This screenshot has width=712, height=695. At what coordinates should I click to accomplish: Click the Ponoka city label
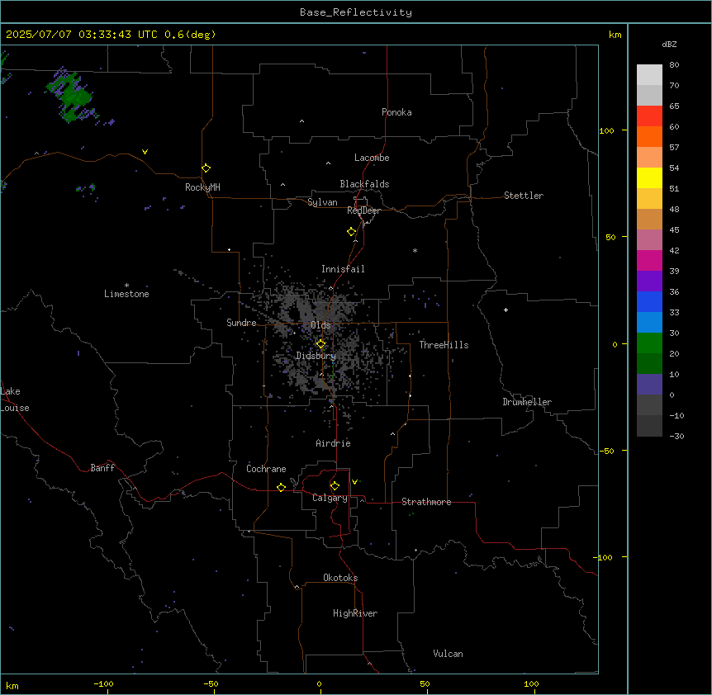point(396,112)
